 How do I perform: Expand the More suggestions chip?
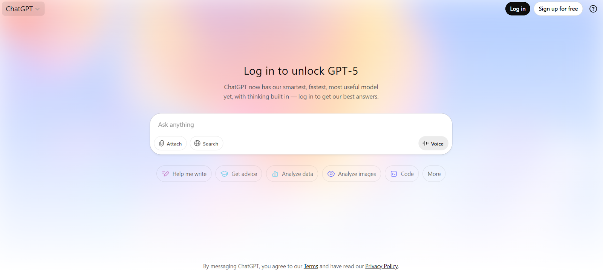[434, 174]
